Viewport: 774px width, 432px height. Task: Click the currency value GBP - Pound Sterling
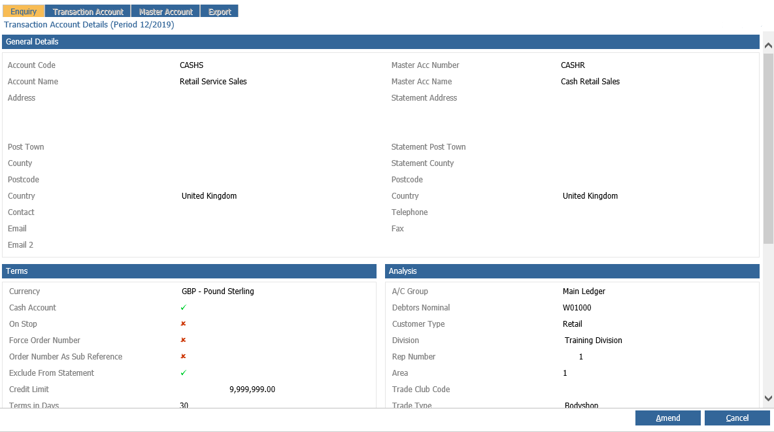point(218,291)
